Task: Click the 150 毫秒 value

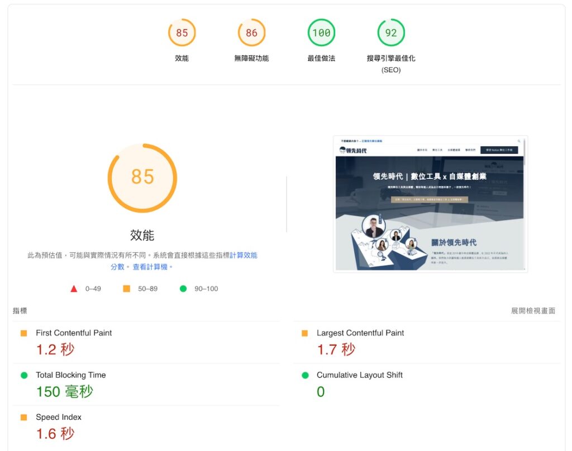Action: point(65,392)
